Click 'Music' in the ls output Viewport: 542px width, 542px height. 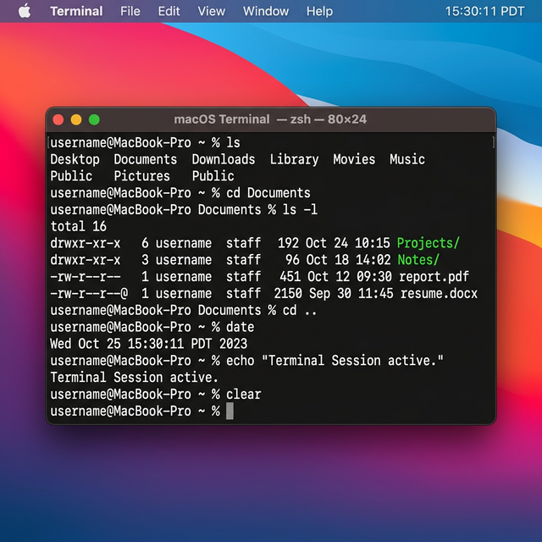(x=407, y=159)
